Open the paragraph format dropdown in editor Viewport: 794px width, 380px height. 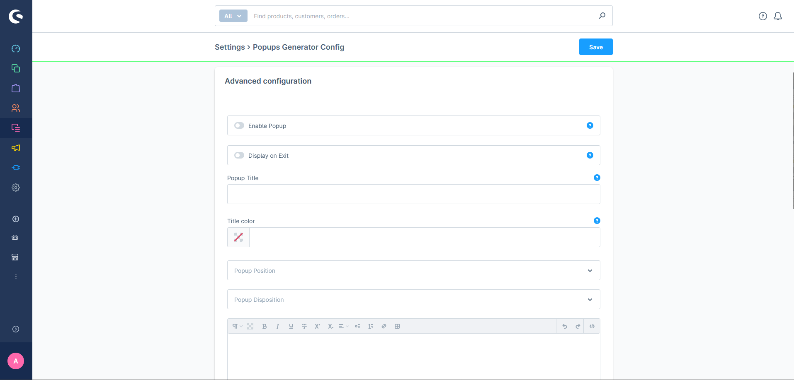[238, 326]
